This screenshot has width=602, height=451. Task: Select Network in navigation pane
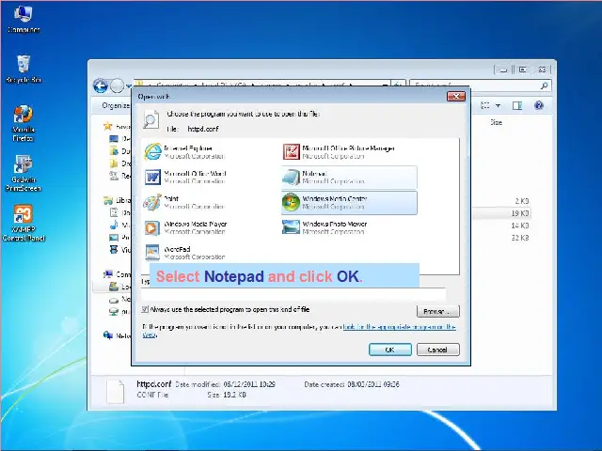pos(118,335)
